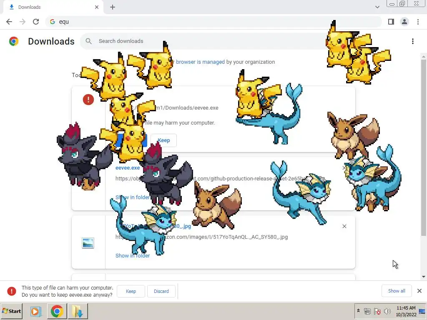Viewport: 427px width, 320px height.
Task: Click the address bar showing 'equ'
Action: [x=213, y=22]
